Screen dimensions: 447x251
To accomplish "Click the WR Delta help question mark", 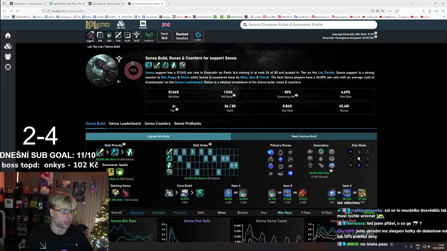I will pyautogui.click(x=234, y=95).
